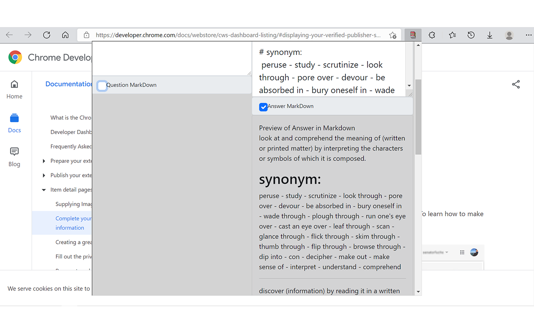
Task: Expand Prepare your extension section
Action: point(44,161)
